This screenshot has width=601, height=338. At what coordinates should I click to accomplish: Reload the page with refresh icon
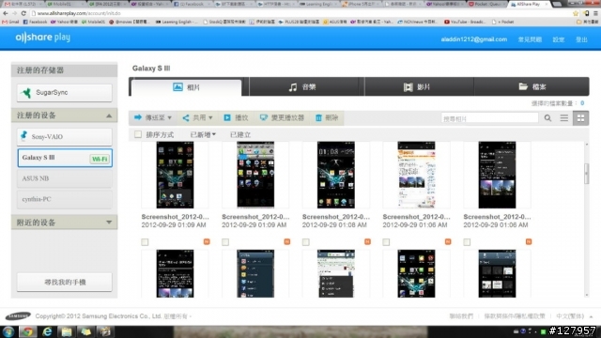click(23, 13)
